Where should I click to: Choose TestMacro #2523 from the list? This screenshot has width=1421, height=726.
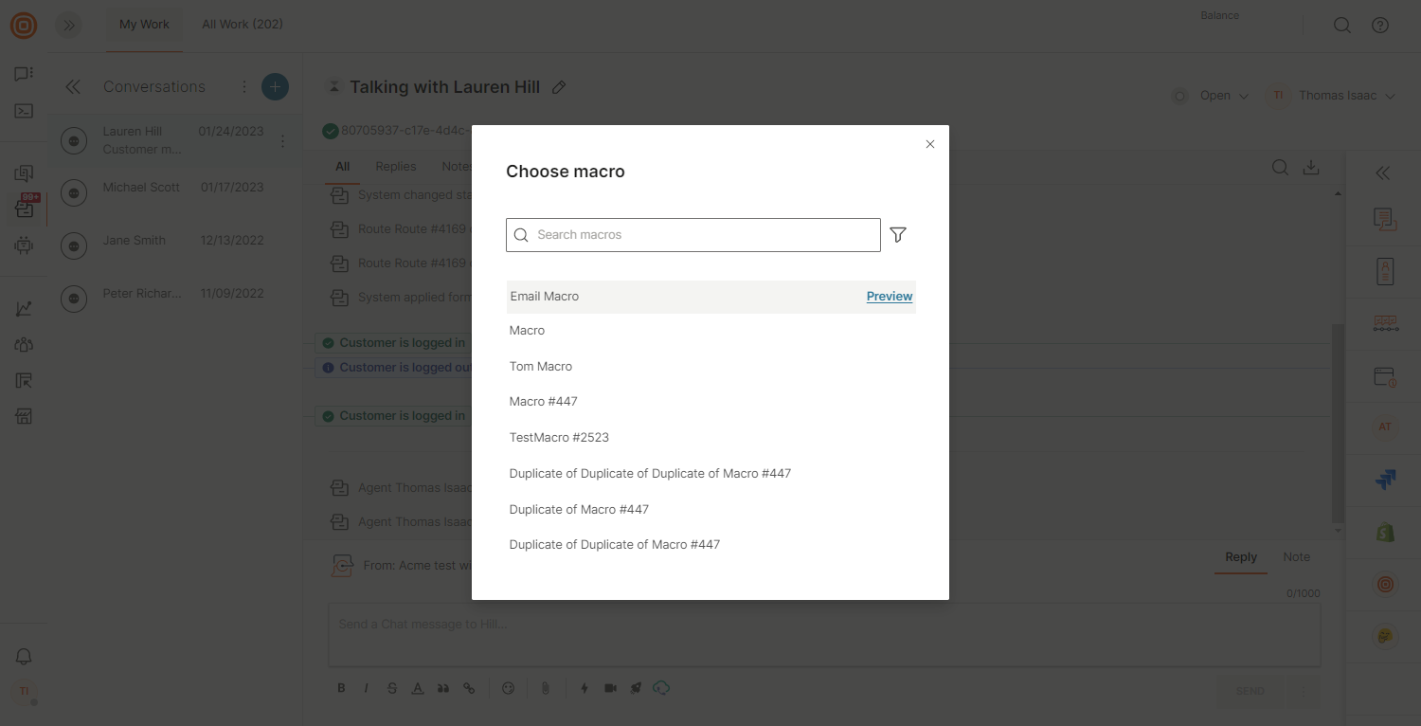click(x=559, y=438)
